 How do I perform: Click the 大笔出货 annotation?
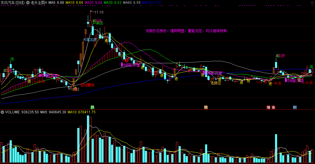(90, 40)
